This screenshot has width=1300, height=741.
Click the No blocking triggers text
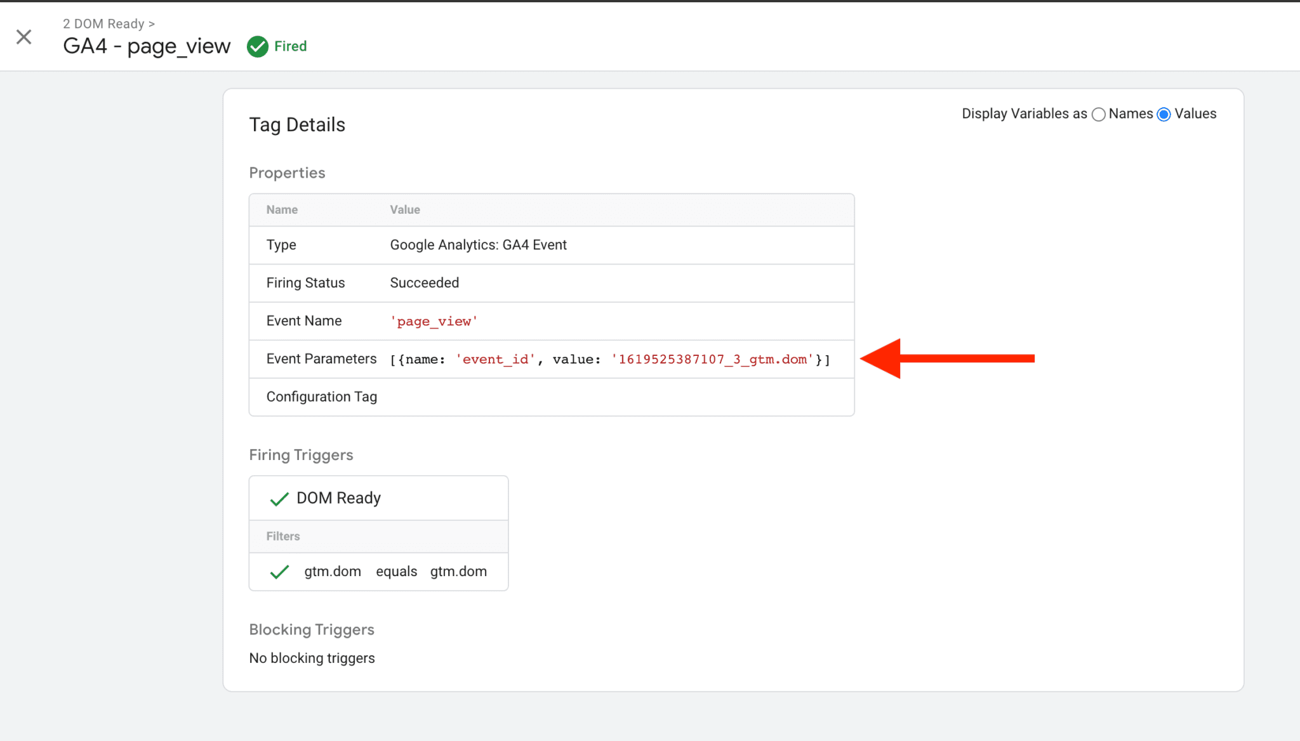pyautogui.click(x=312, y=659)
